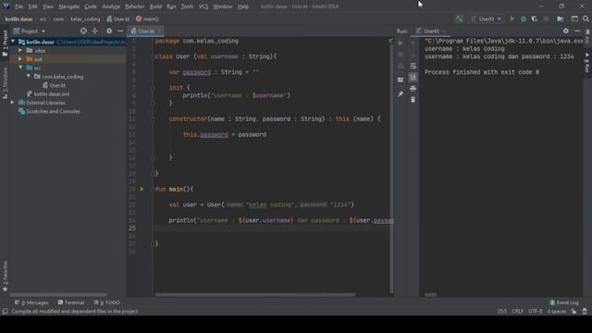The width and height of the screenshot is (592, 333).
Task: Click the CRLF line separator in the status bar
Action: (517, 312)
